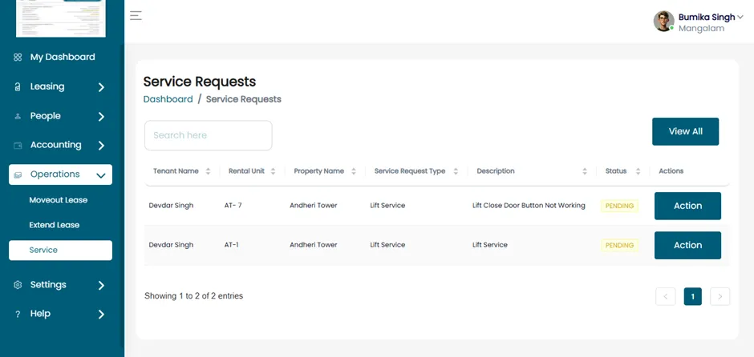
Task: Click the My Dashboard grid icon
Action: tap(18, 57)
